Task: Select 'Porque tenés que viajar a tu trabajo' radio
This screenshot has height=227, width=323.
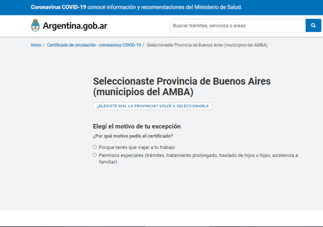Action: pyautogui.click(x=95, y=147)
